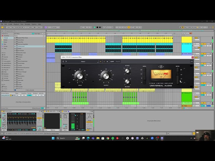Click the OUTPUT knob on the 1176

click(x=106, y=76)
